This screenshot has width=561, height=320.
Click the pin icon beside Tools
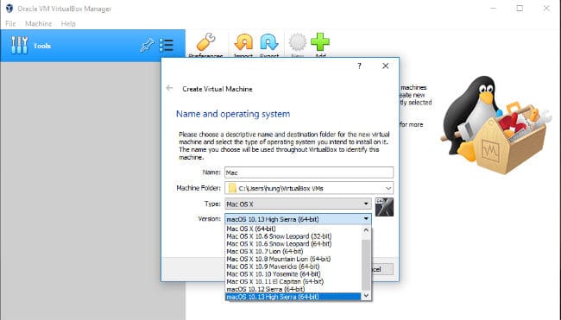147,46
